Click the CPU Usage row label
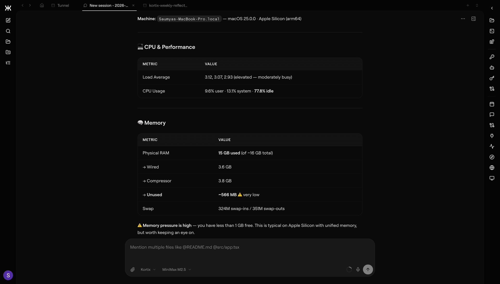The height and width of the screenshot is (284, 500). click(x=154, y=91)
